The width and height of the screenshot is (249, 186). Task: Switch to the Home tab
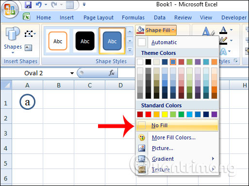coord(44,17)
